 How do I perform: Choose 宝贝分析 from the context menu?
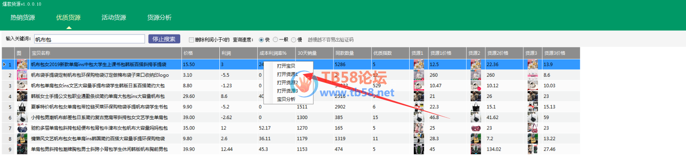(x=286, y=100)
